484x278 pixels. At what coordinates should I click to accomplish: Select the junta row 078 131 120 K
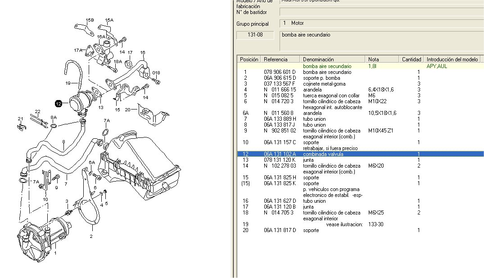point(360,160)
